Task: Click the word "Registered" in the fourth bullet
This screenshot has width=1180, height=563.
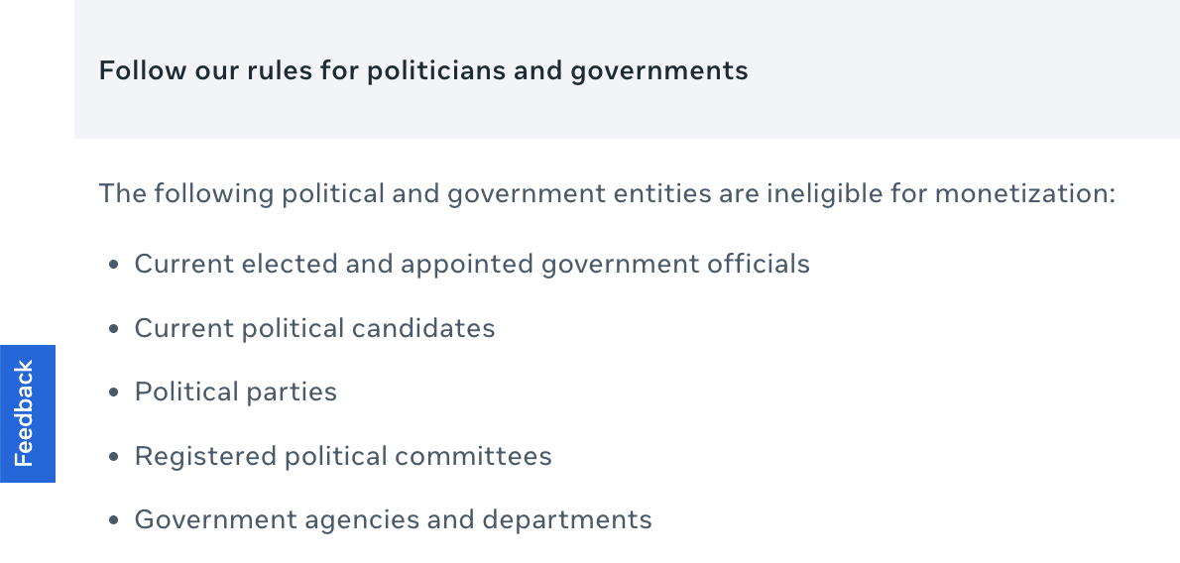Action: tap(205, 456)
